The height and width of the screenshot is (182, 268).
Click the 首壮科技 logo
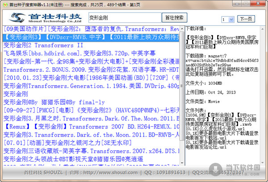click(46, 17)
